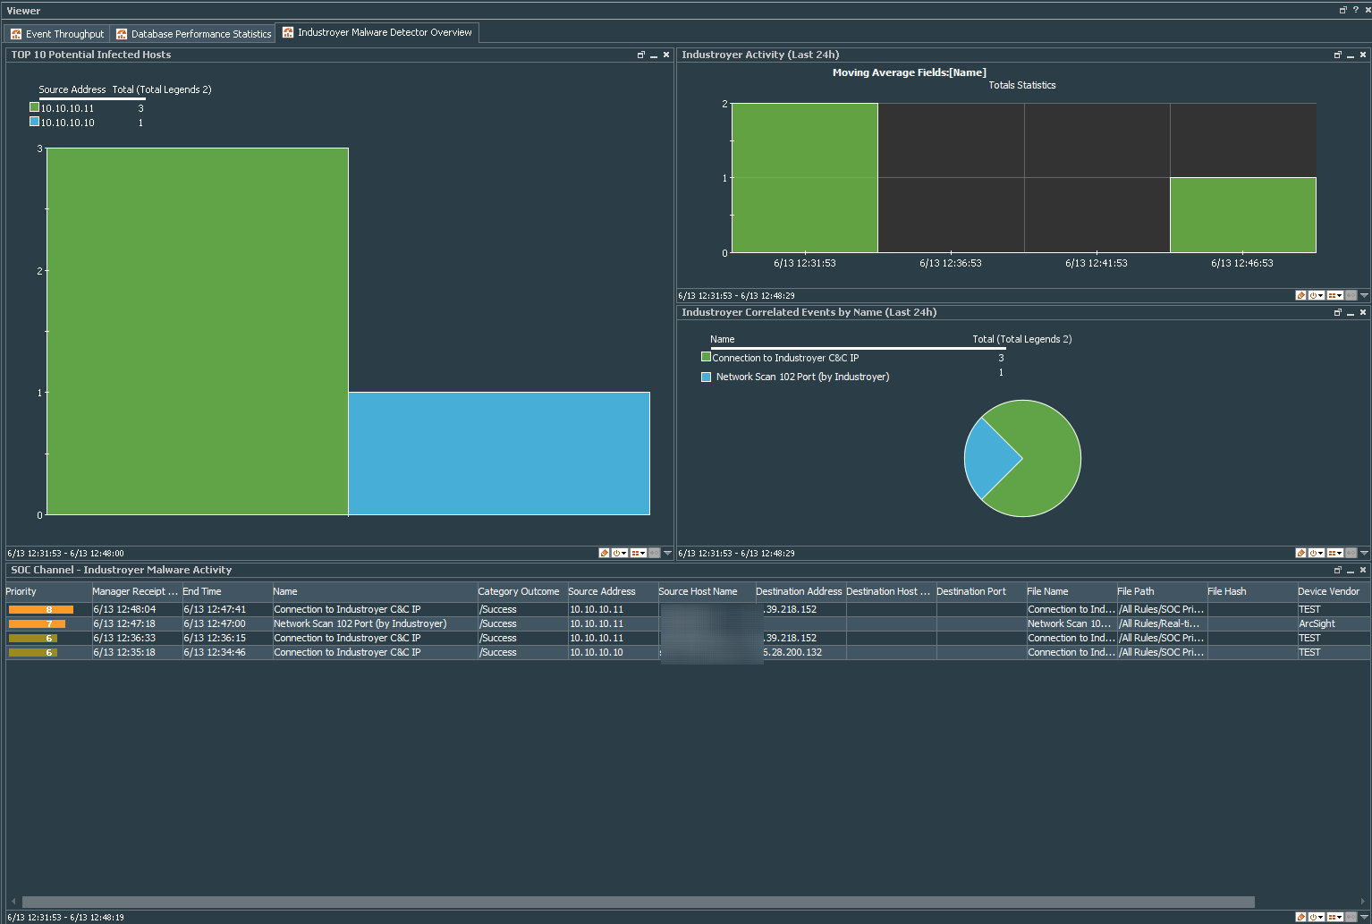Open power dropdown in Top 10 Hosts panel
This screenshot has height=924, width=1372.
[620, 553]
